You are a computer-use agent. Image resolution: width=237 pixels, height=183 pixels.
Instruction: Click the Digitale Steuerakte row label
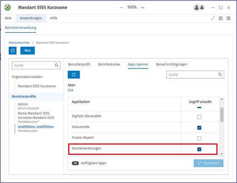click(x=86, y=116)
